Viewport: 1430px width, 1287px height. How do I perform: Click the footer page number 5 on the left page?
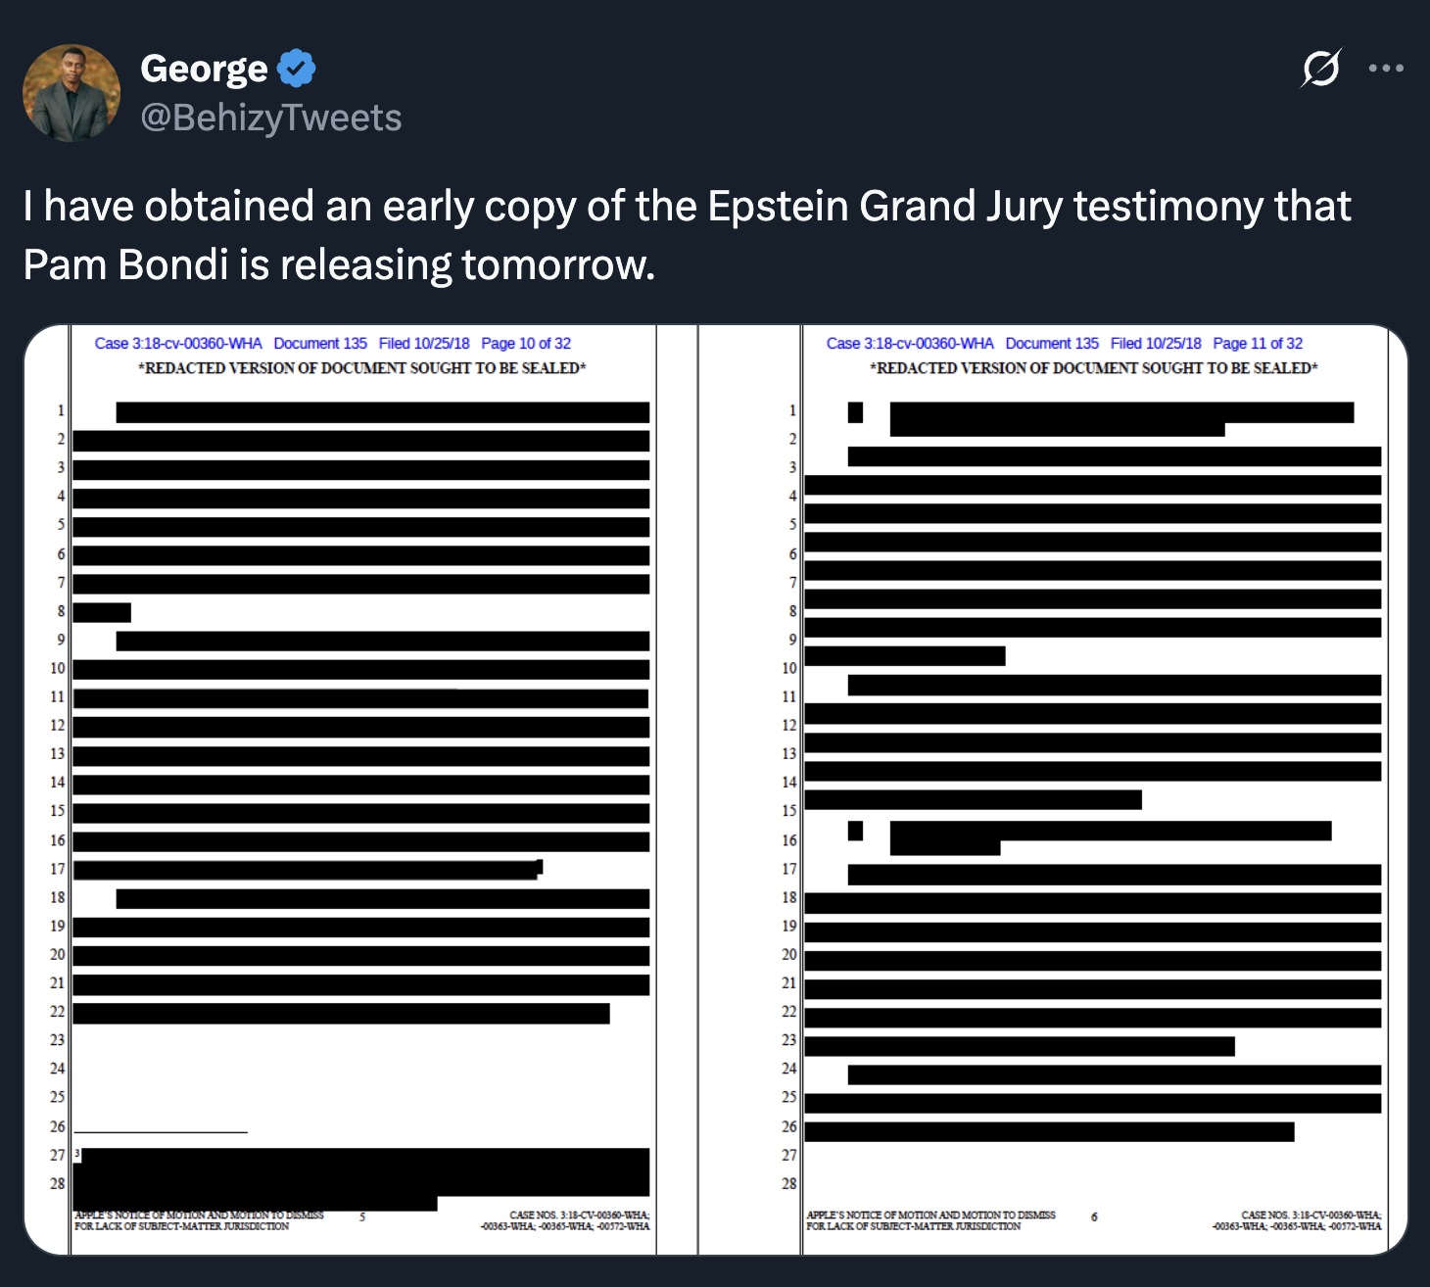362,1216
